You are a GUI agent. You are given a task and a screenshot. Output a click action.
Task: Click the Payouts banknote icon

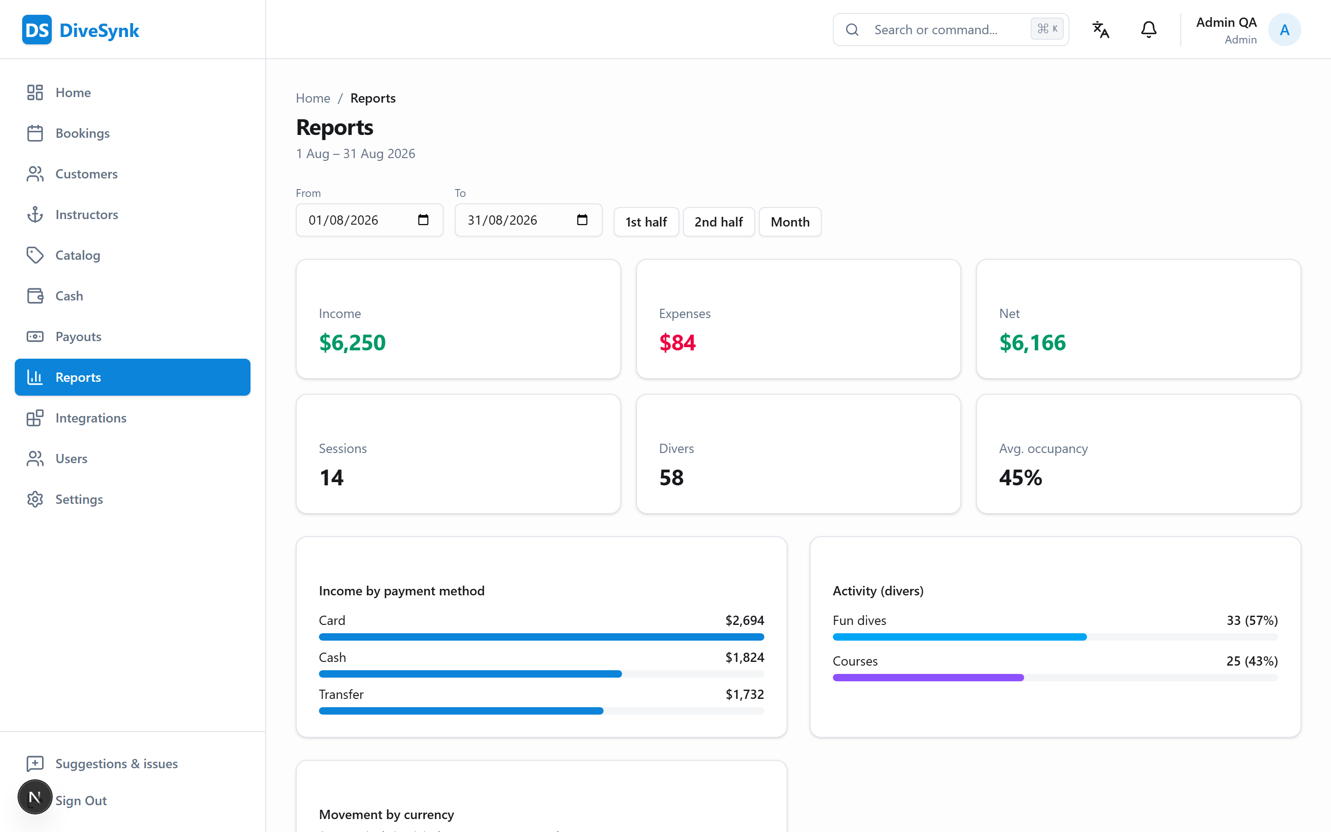(35, 337)
